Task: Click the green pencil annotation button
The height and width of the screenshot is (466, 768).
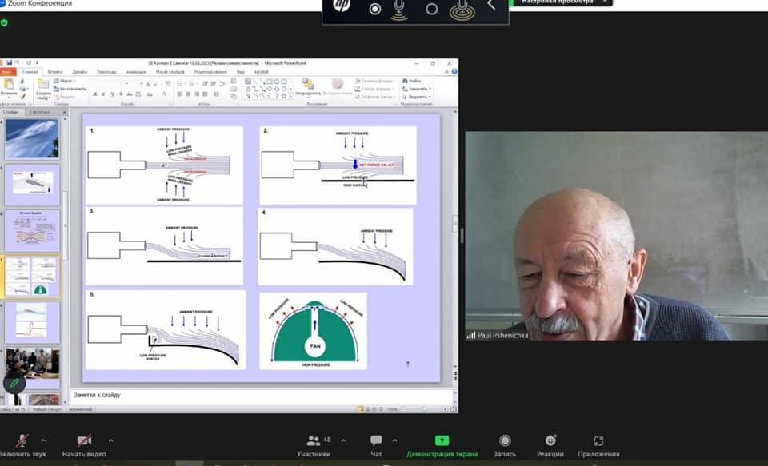Action: [14, 383]
